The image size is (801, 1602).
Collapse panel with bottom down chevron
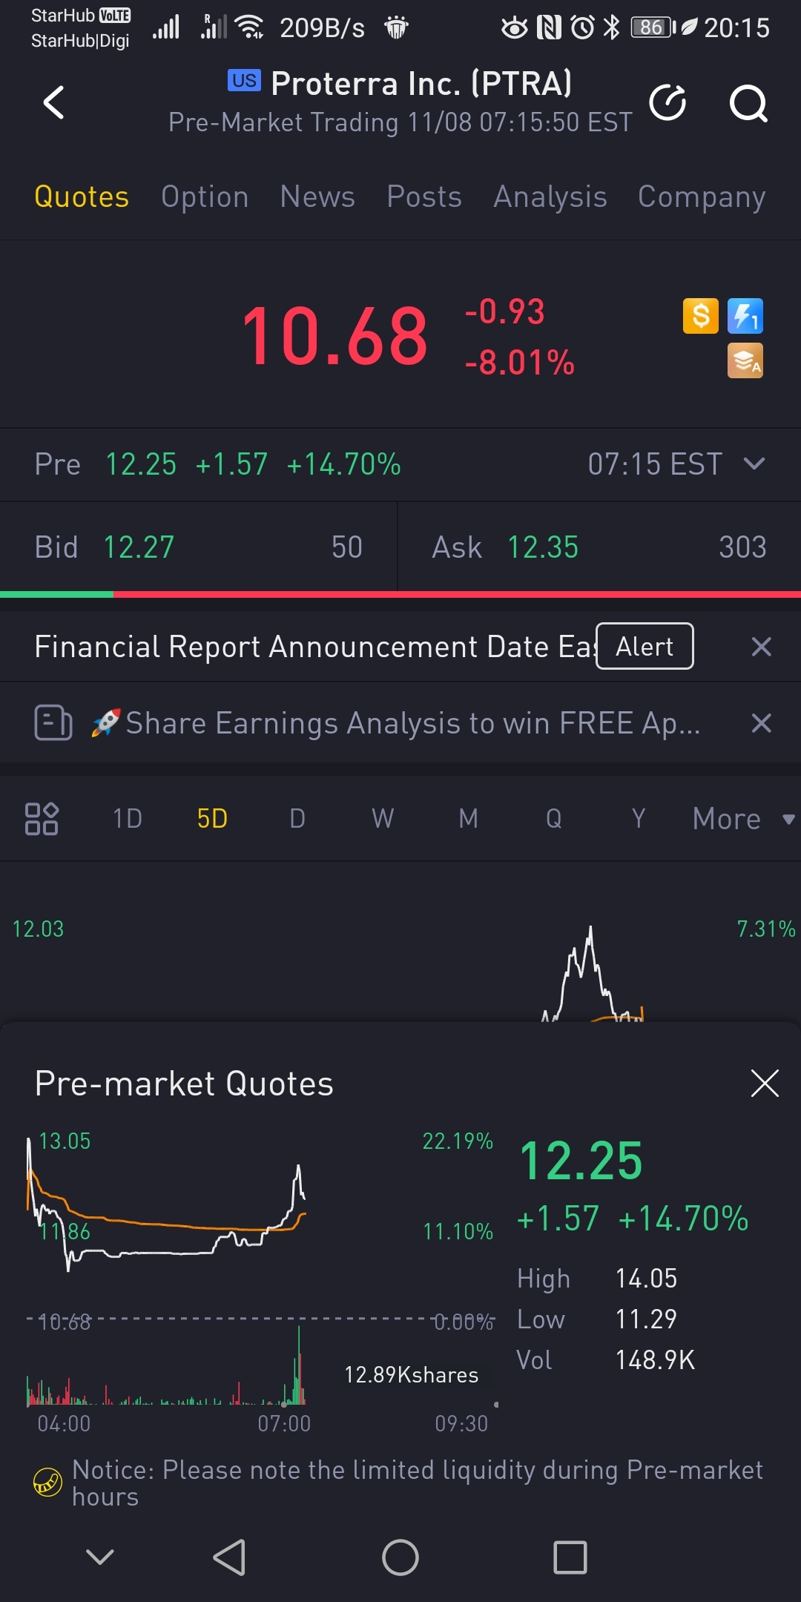[100, 1557]
